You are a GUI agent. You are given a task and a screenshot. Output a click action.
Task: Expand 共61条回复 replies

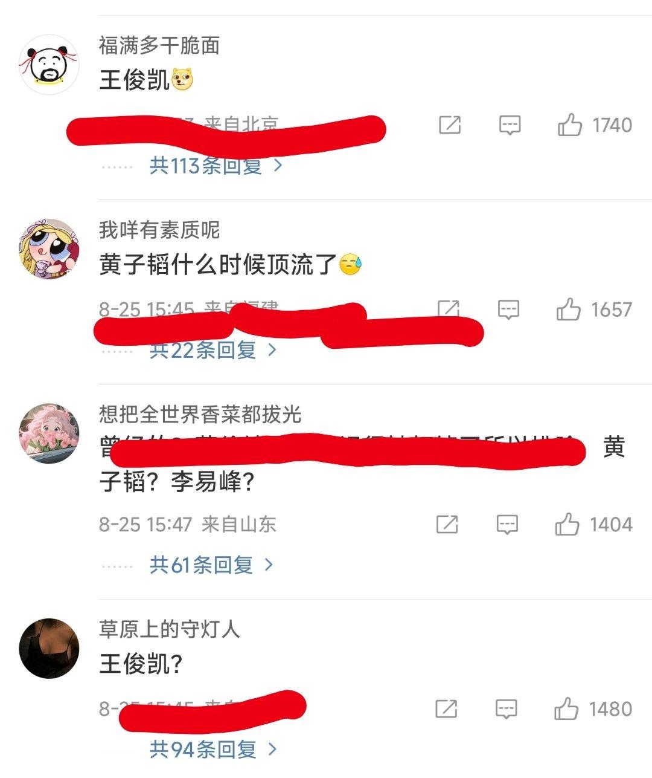212,565
